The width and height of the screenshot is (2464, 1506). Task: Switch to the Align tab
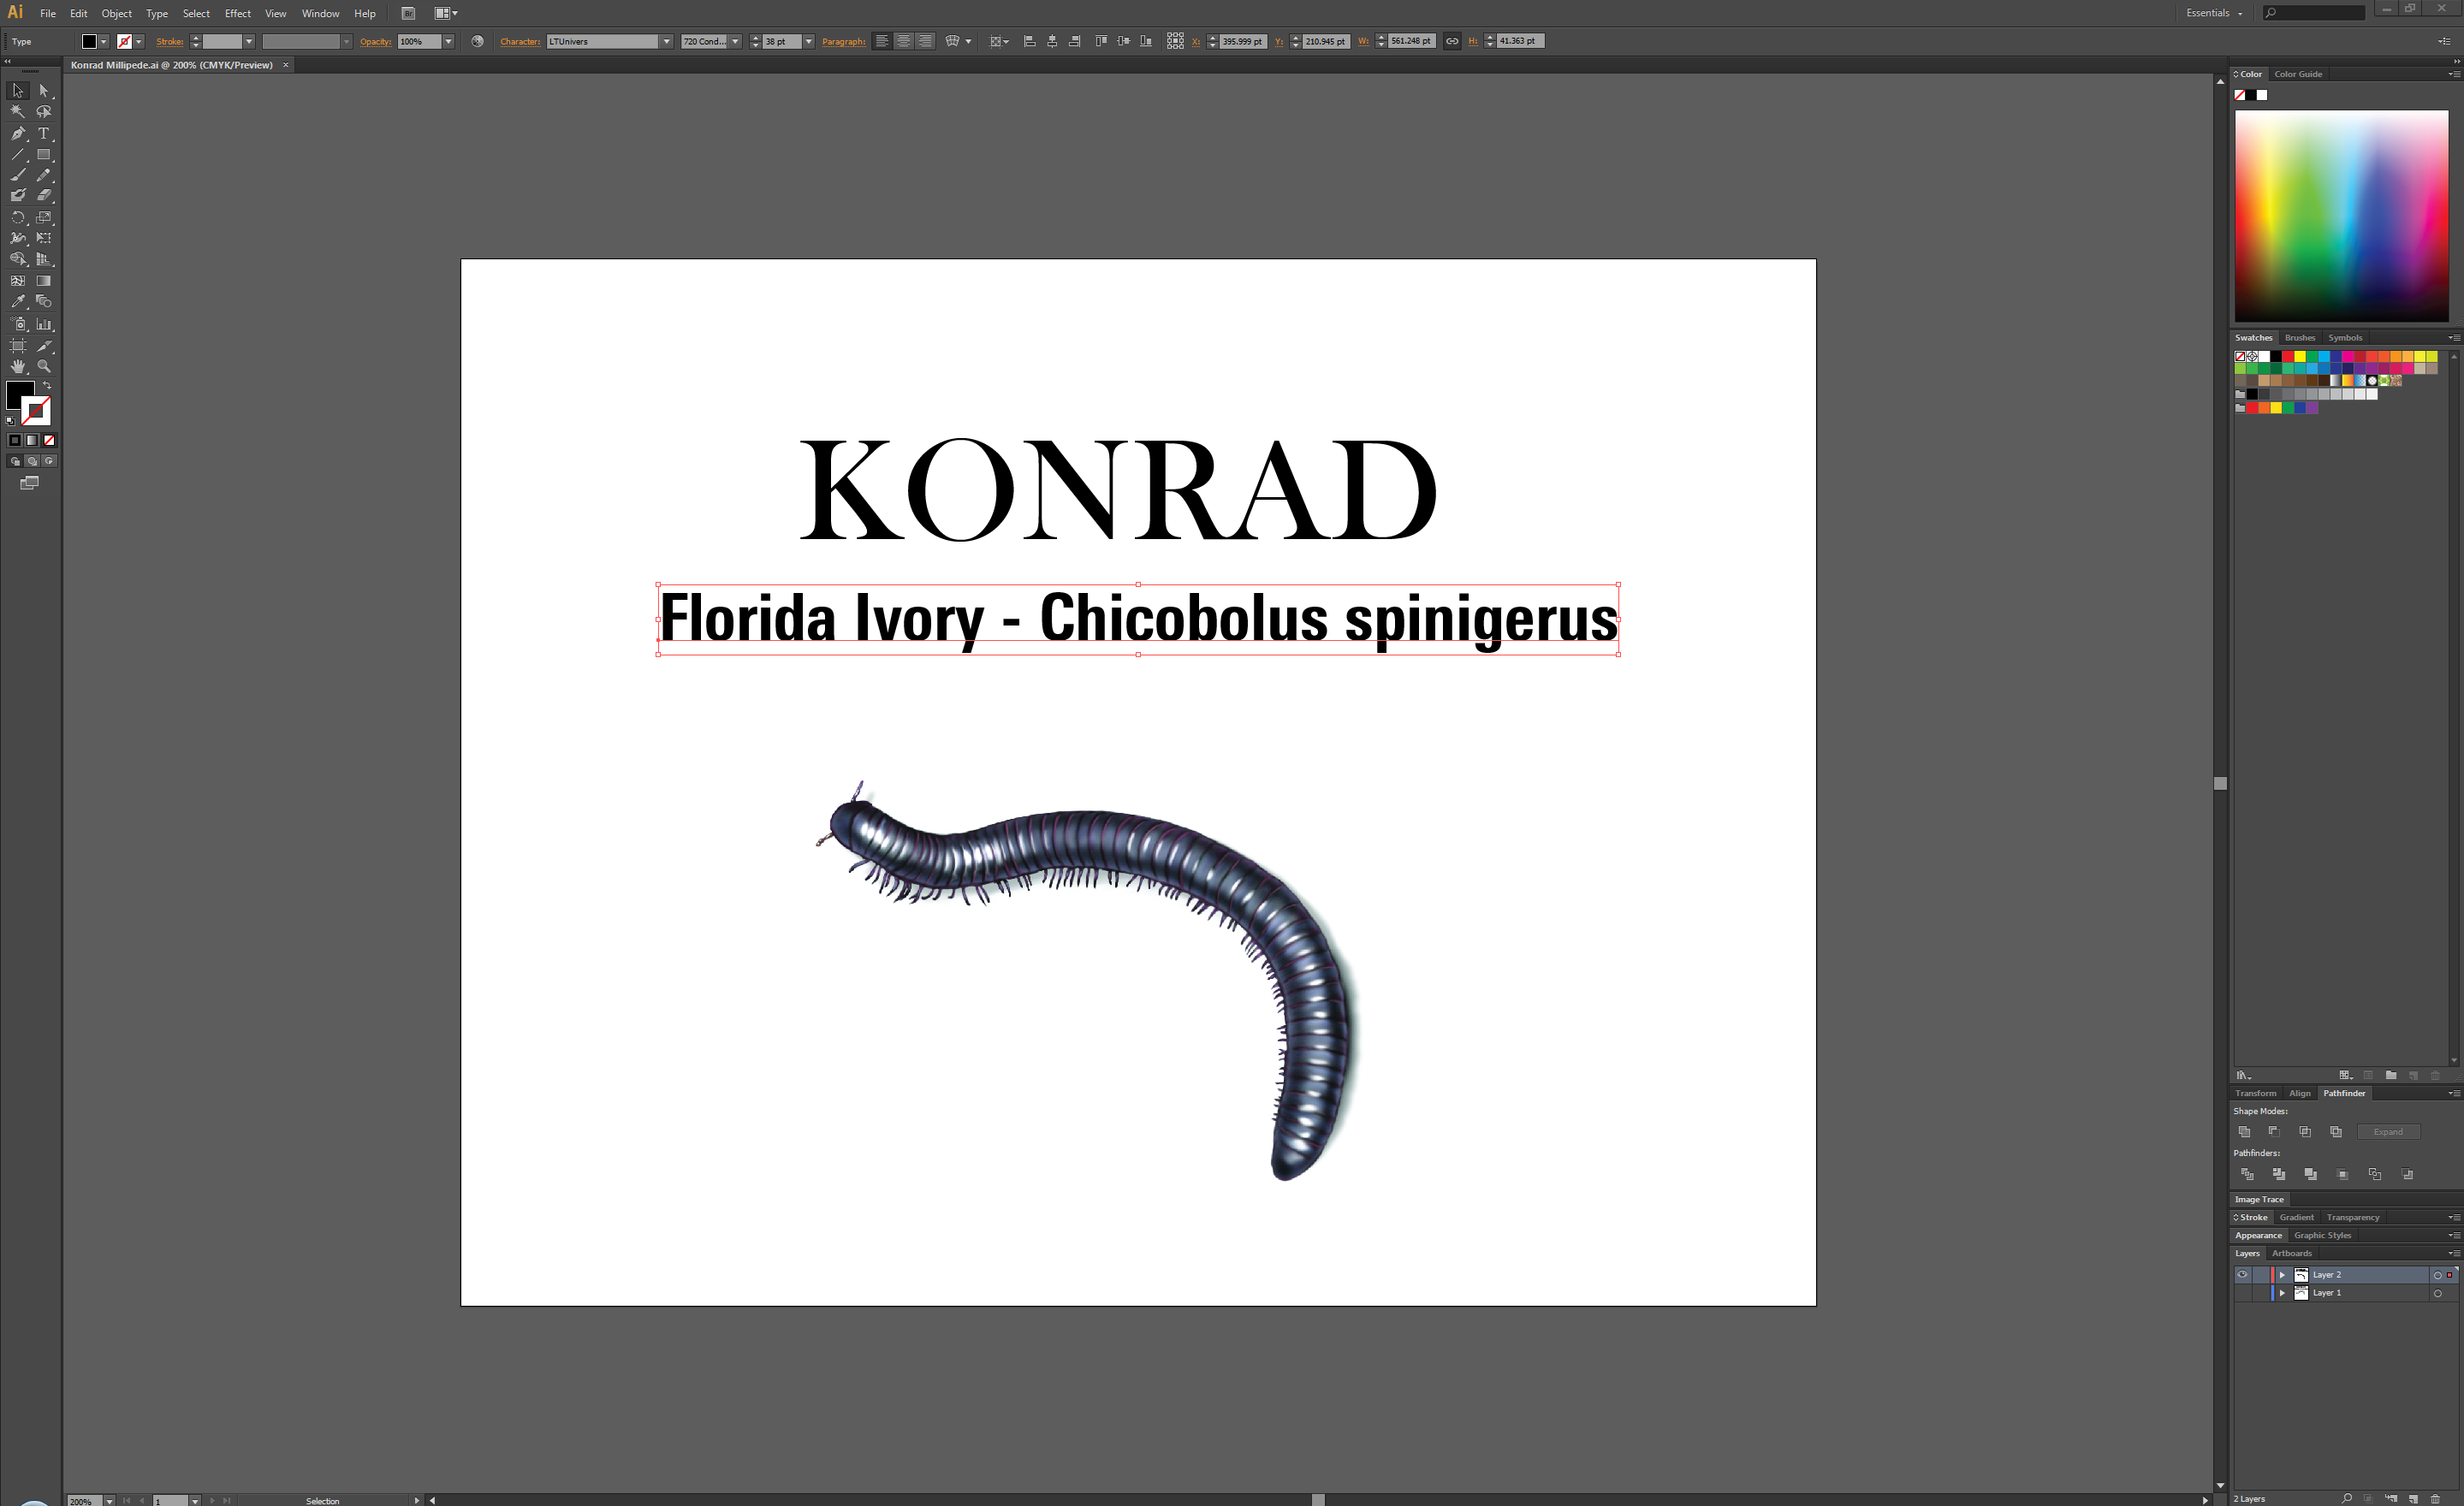2300,1093
